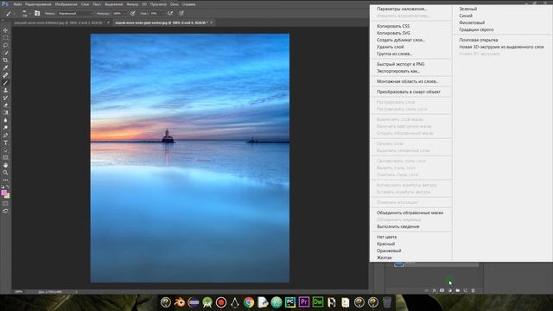Select the Hand tool

point(5,165)
